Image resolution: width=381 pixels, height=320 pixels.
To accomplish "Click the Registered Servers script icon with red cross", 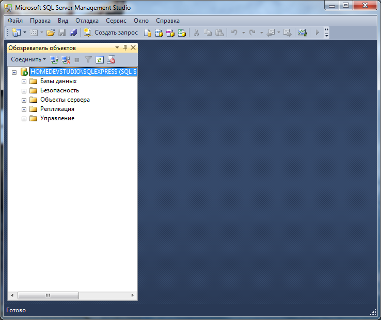I will (112, 59).
